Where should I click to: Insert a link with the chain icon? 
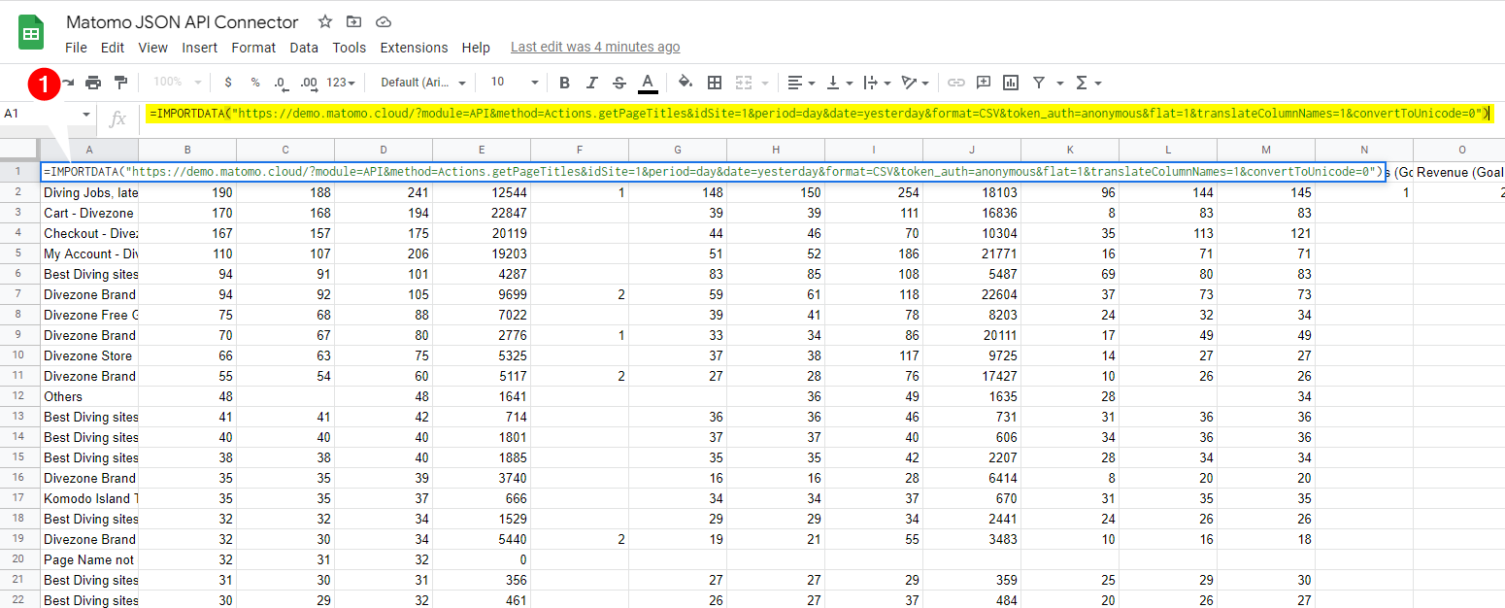tap(956, 83)
